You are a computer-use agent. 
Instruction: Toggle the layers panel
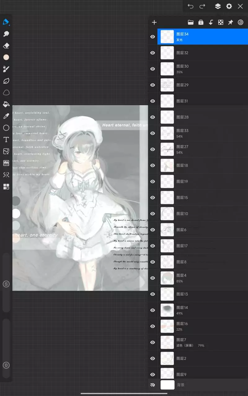pos(218,6)
